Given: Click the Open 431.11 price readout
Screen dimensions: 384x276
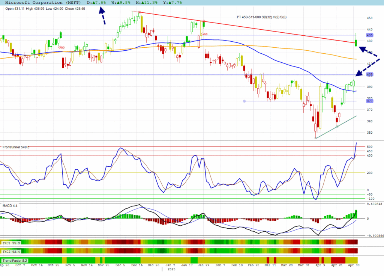Looking at the screenshot, I should click(x=15, y=9).
